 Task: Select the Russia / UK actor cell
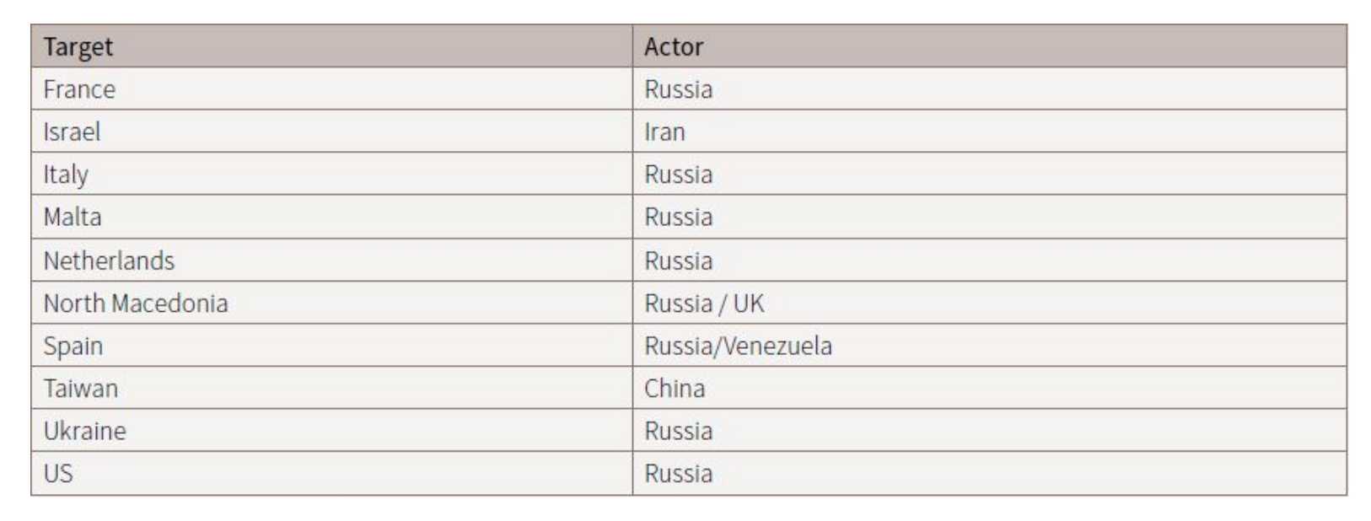click(x=704, y=303)
